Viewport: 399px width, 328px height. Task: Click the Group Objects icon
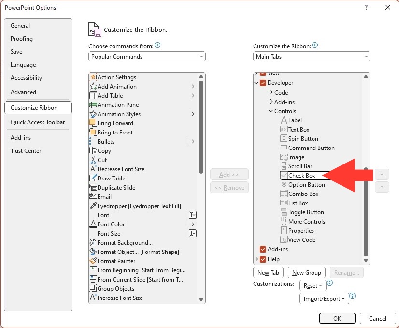(93, 288)
